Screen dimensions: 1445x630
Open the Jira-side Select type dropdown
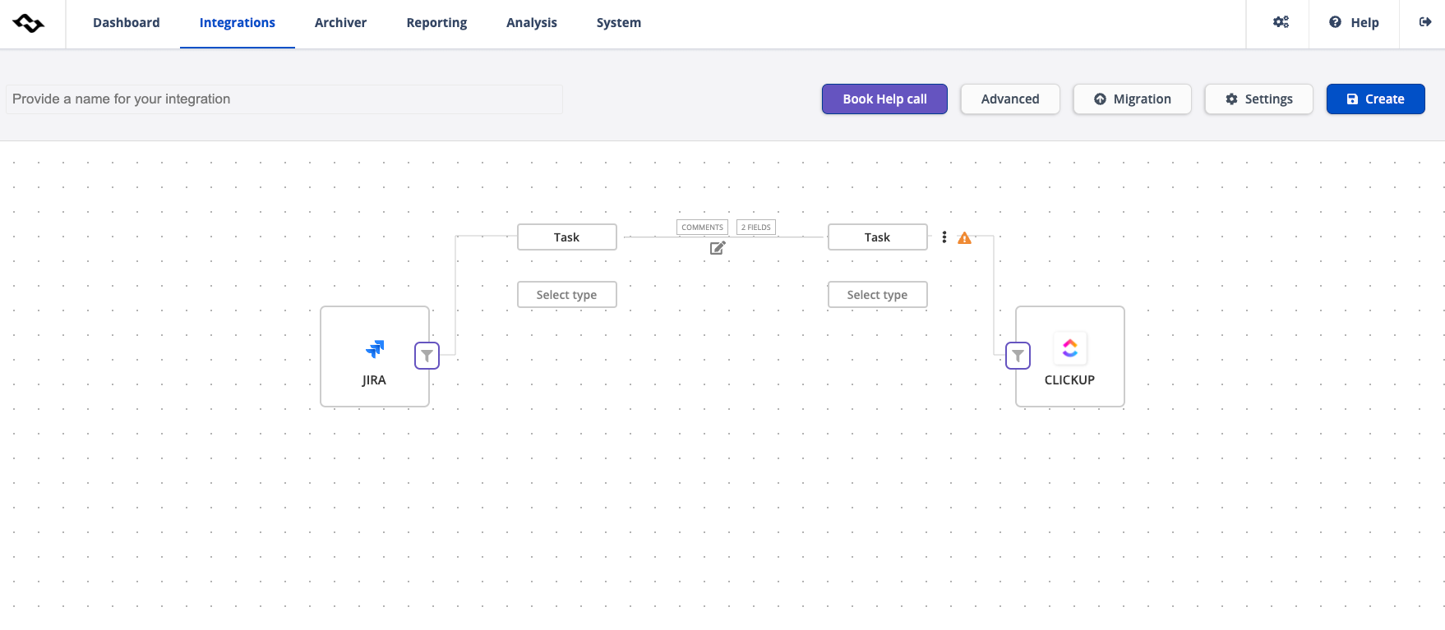click(x=567, y=295)
